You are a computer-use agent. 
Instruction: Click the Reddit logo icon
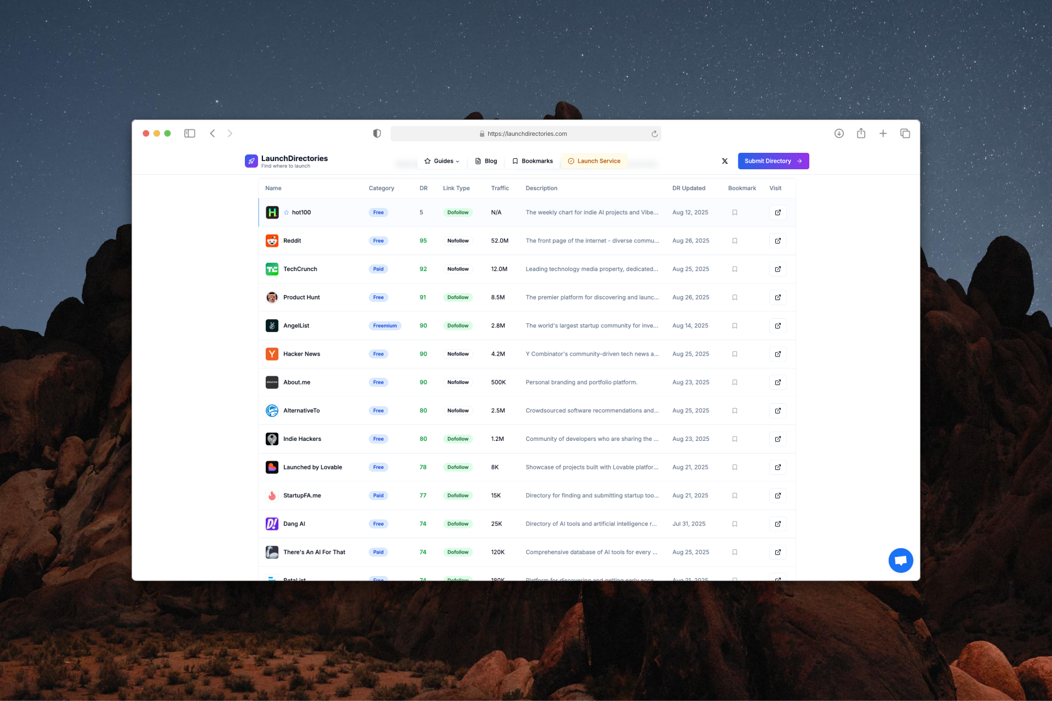[271, 240]
